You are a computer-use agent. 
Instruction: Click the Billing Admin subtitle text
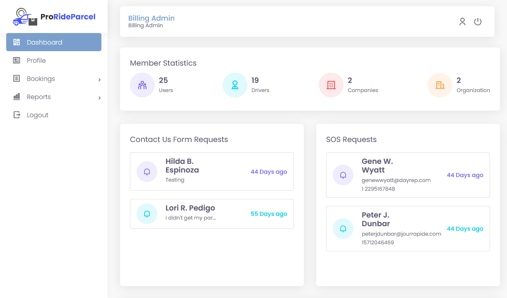coord(146,26)
